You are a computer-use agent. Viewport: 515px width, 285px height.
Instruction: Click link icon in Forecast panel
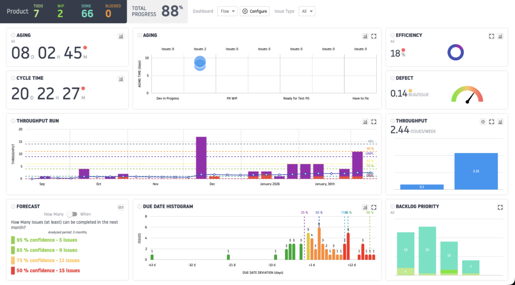tap(121, 207)
